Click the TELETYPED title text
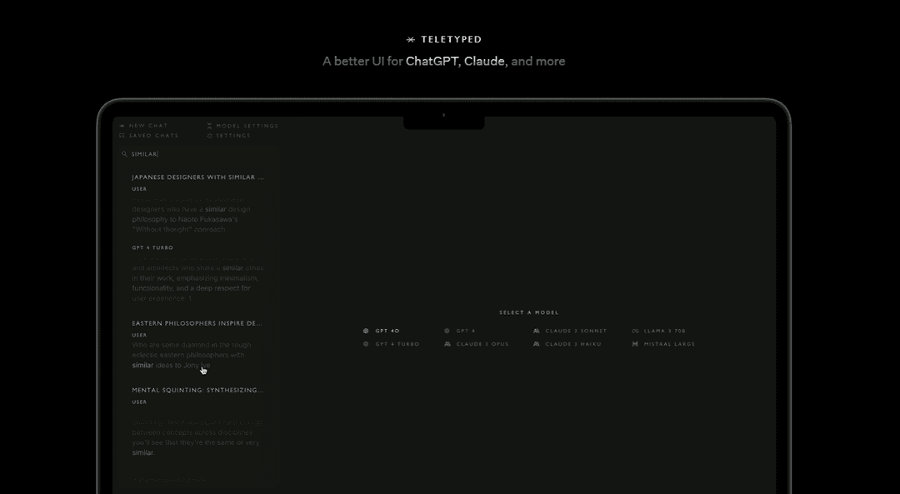The width and height of the screenshot is (900, 494). [x=451, y=40]
